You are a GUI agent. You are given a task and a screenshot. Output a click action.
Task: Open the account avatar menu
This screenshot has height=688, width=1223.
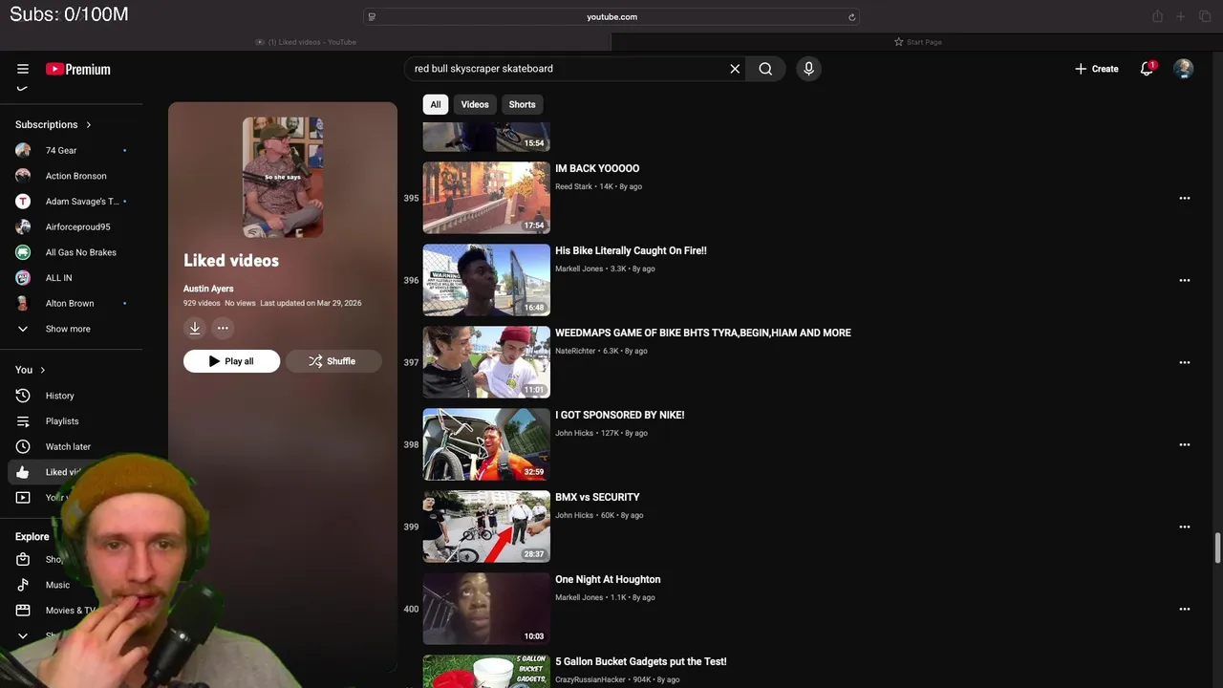pos(1184,69)
